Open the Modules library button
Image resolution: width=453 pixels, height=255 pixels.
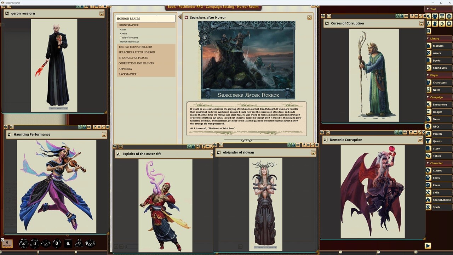click(x=438, y=46)
